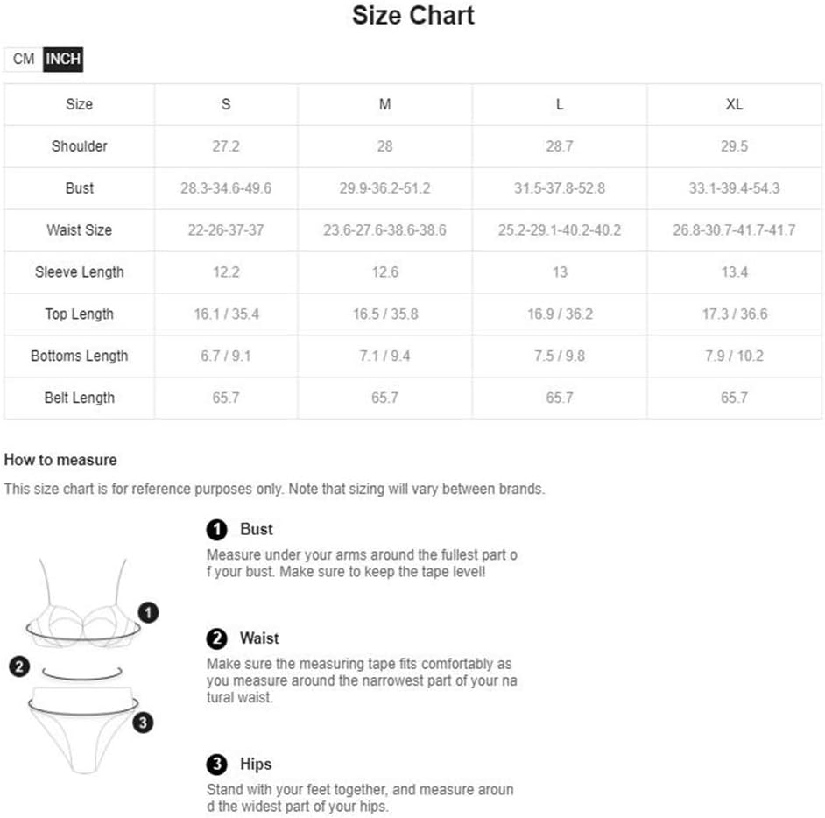The image size is (825, 818).
Task: Select the XL size column header
Action: [x=735, y=104]
